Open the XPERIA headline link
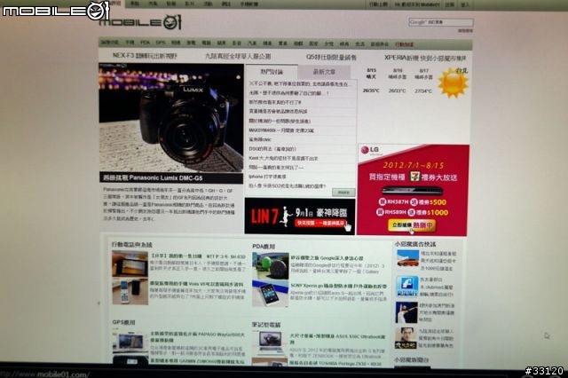The height and width of the screenshot is (378, 568). (x=425, y=58)
